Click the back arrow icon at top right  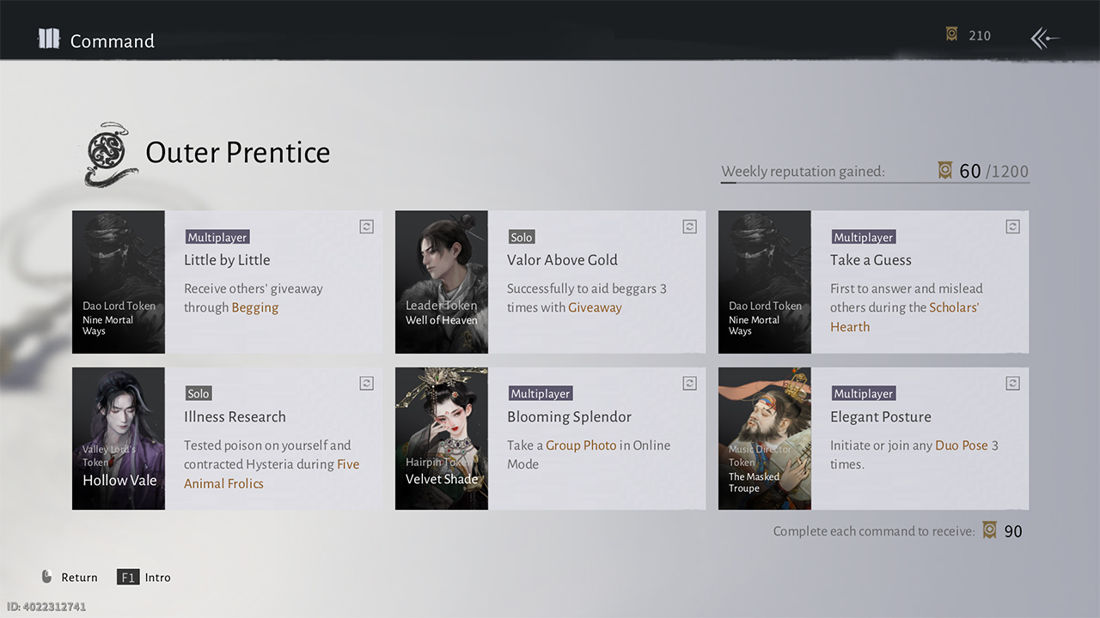pos(1045,38)
